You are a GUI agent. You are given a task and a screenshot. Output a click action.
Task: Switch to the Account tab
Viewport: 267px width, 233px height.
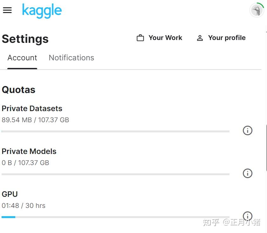(22, 58)
